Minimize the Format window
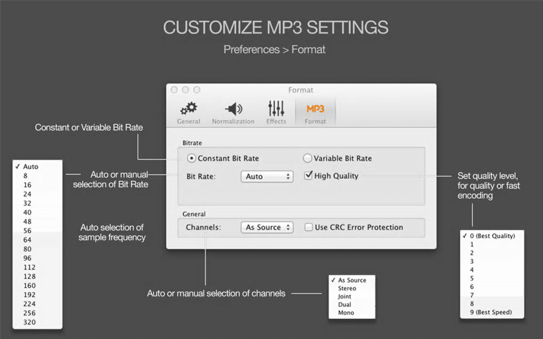 pos(185,90)
